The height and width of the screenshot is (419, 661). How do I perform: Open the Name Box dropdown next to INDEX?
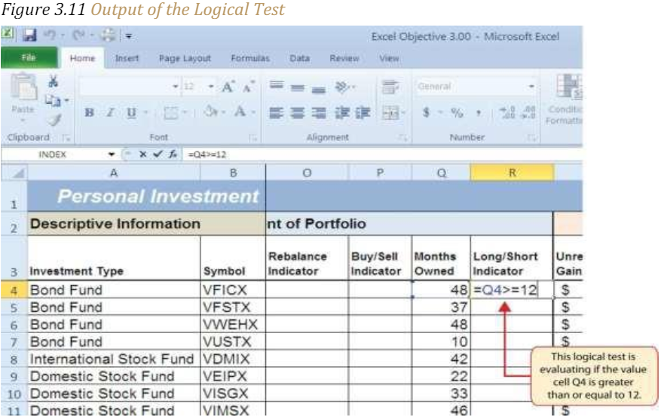(112, 154)
